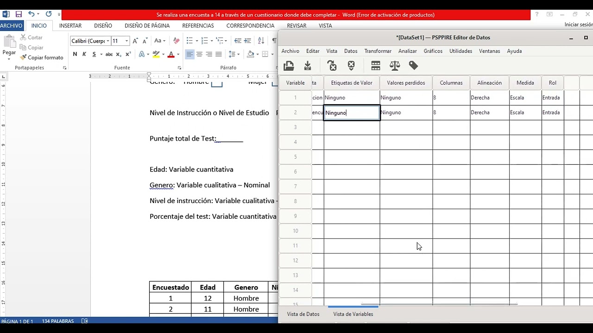Switch to the Vista de Datos tab
This screenshot has width=593, height=333.
tap(303, 314)
